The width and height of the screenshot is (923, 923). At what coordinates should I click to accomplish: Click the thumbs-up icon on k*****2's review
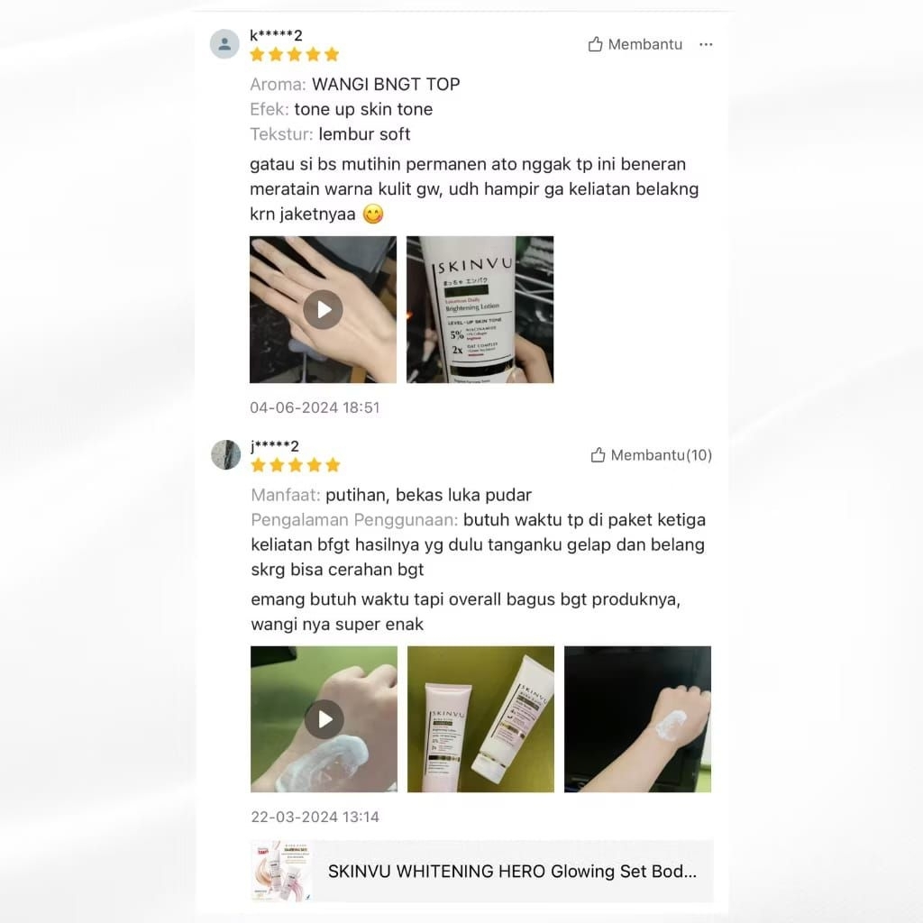point(595,44)
